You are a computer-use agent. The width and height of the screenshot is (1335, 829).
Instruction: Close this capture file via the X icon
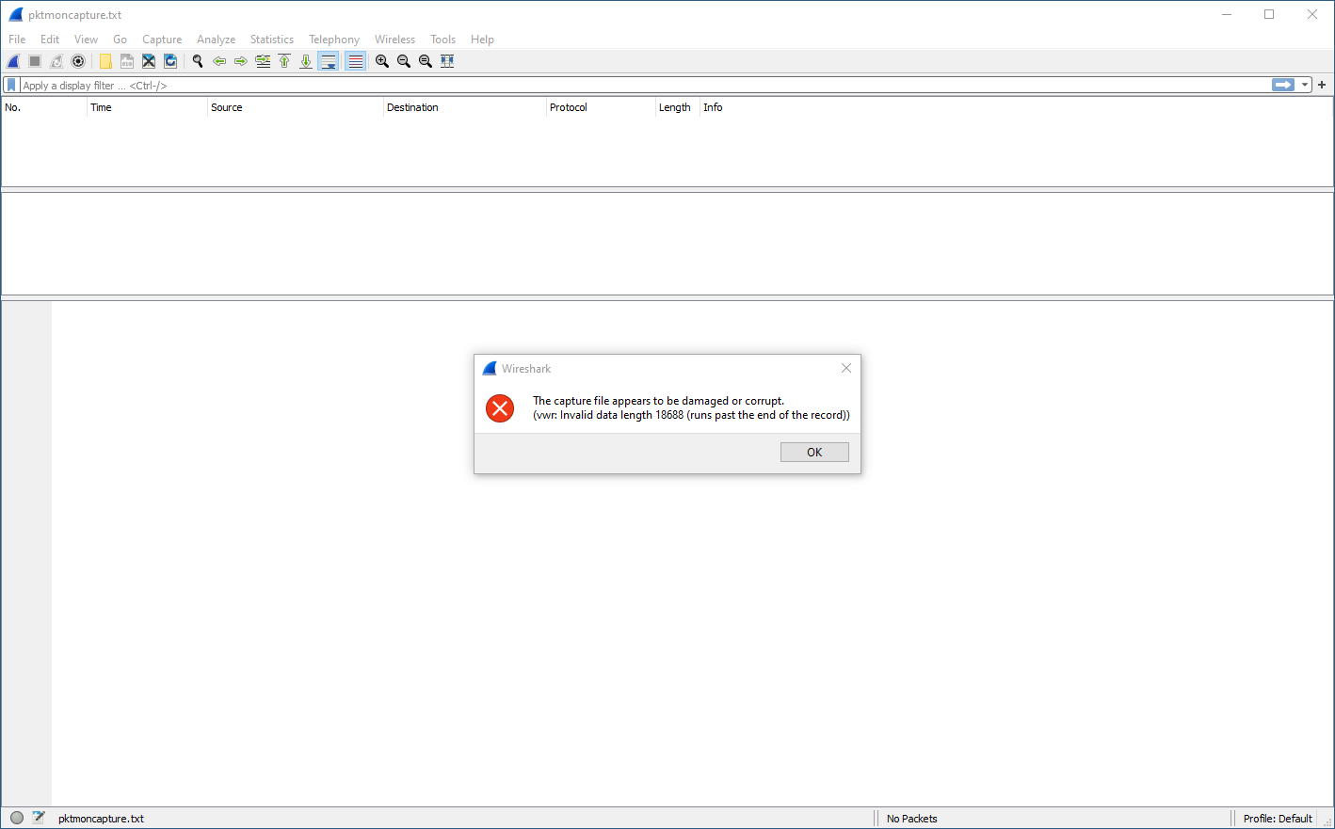click(148, 60)
